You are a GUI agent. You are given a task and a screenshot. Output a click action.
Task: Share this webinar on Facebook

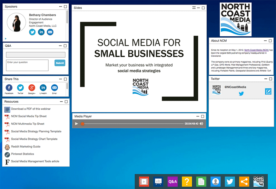click(9, 88)
